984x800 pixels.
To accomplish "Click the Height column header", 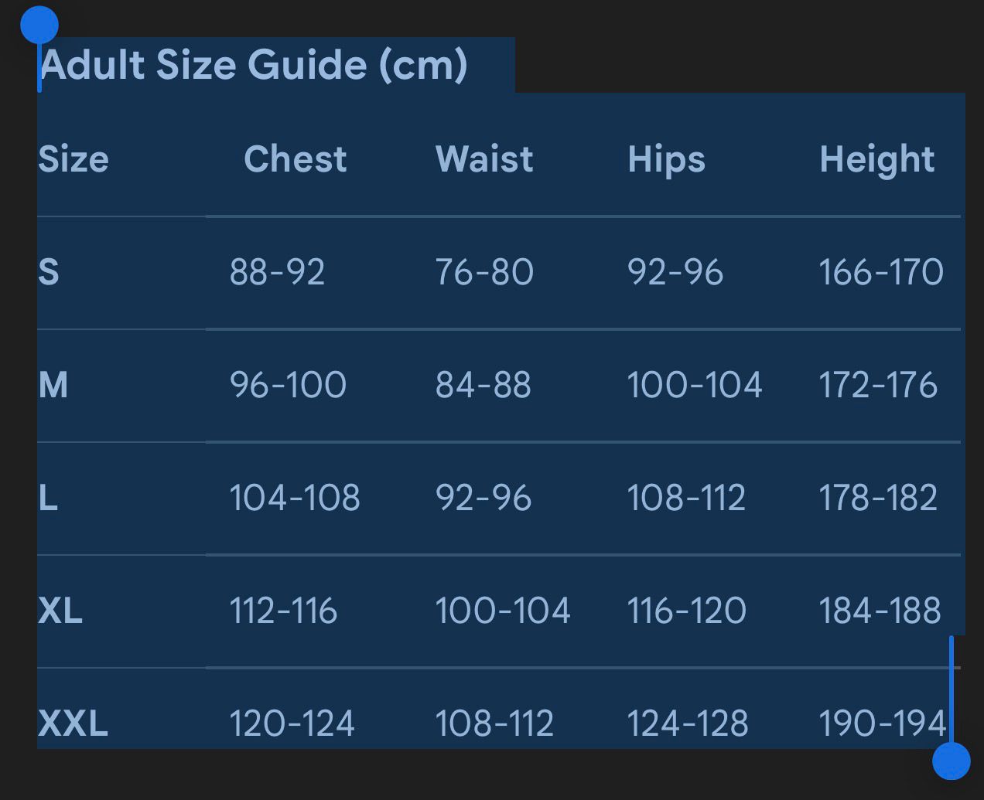I will click(876, 159).
